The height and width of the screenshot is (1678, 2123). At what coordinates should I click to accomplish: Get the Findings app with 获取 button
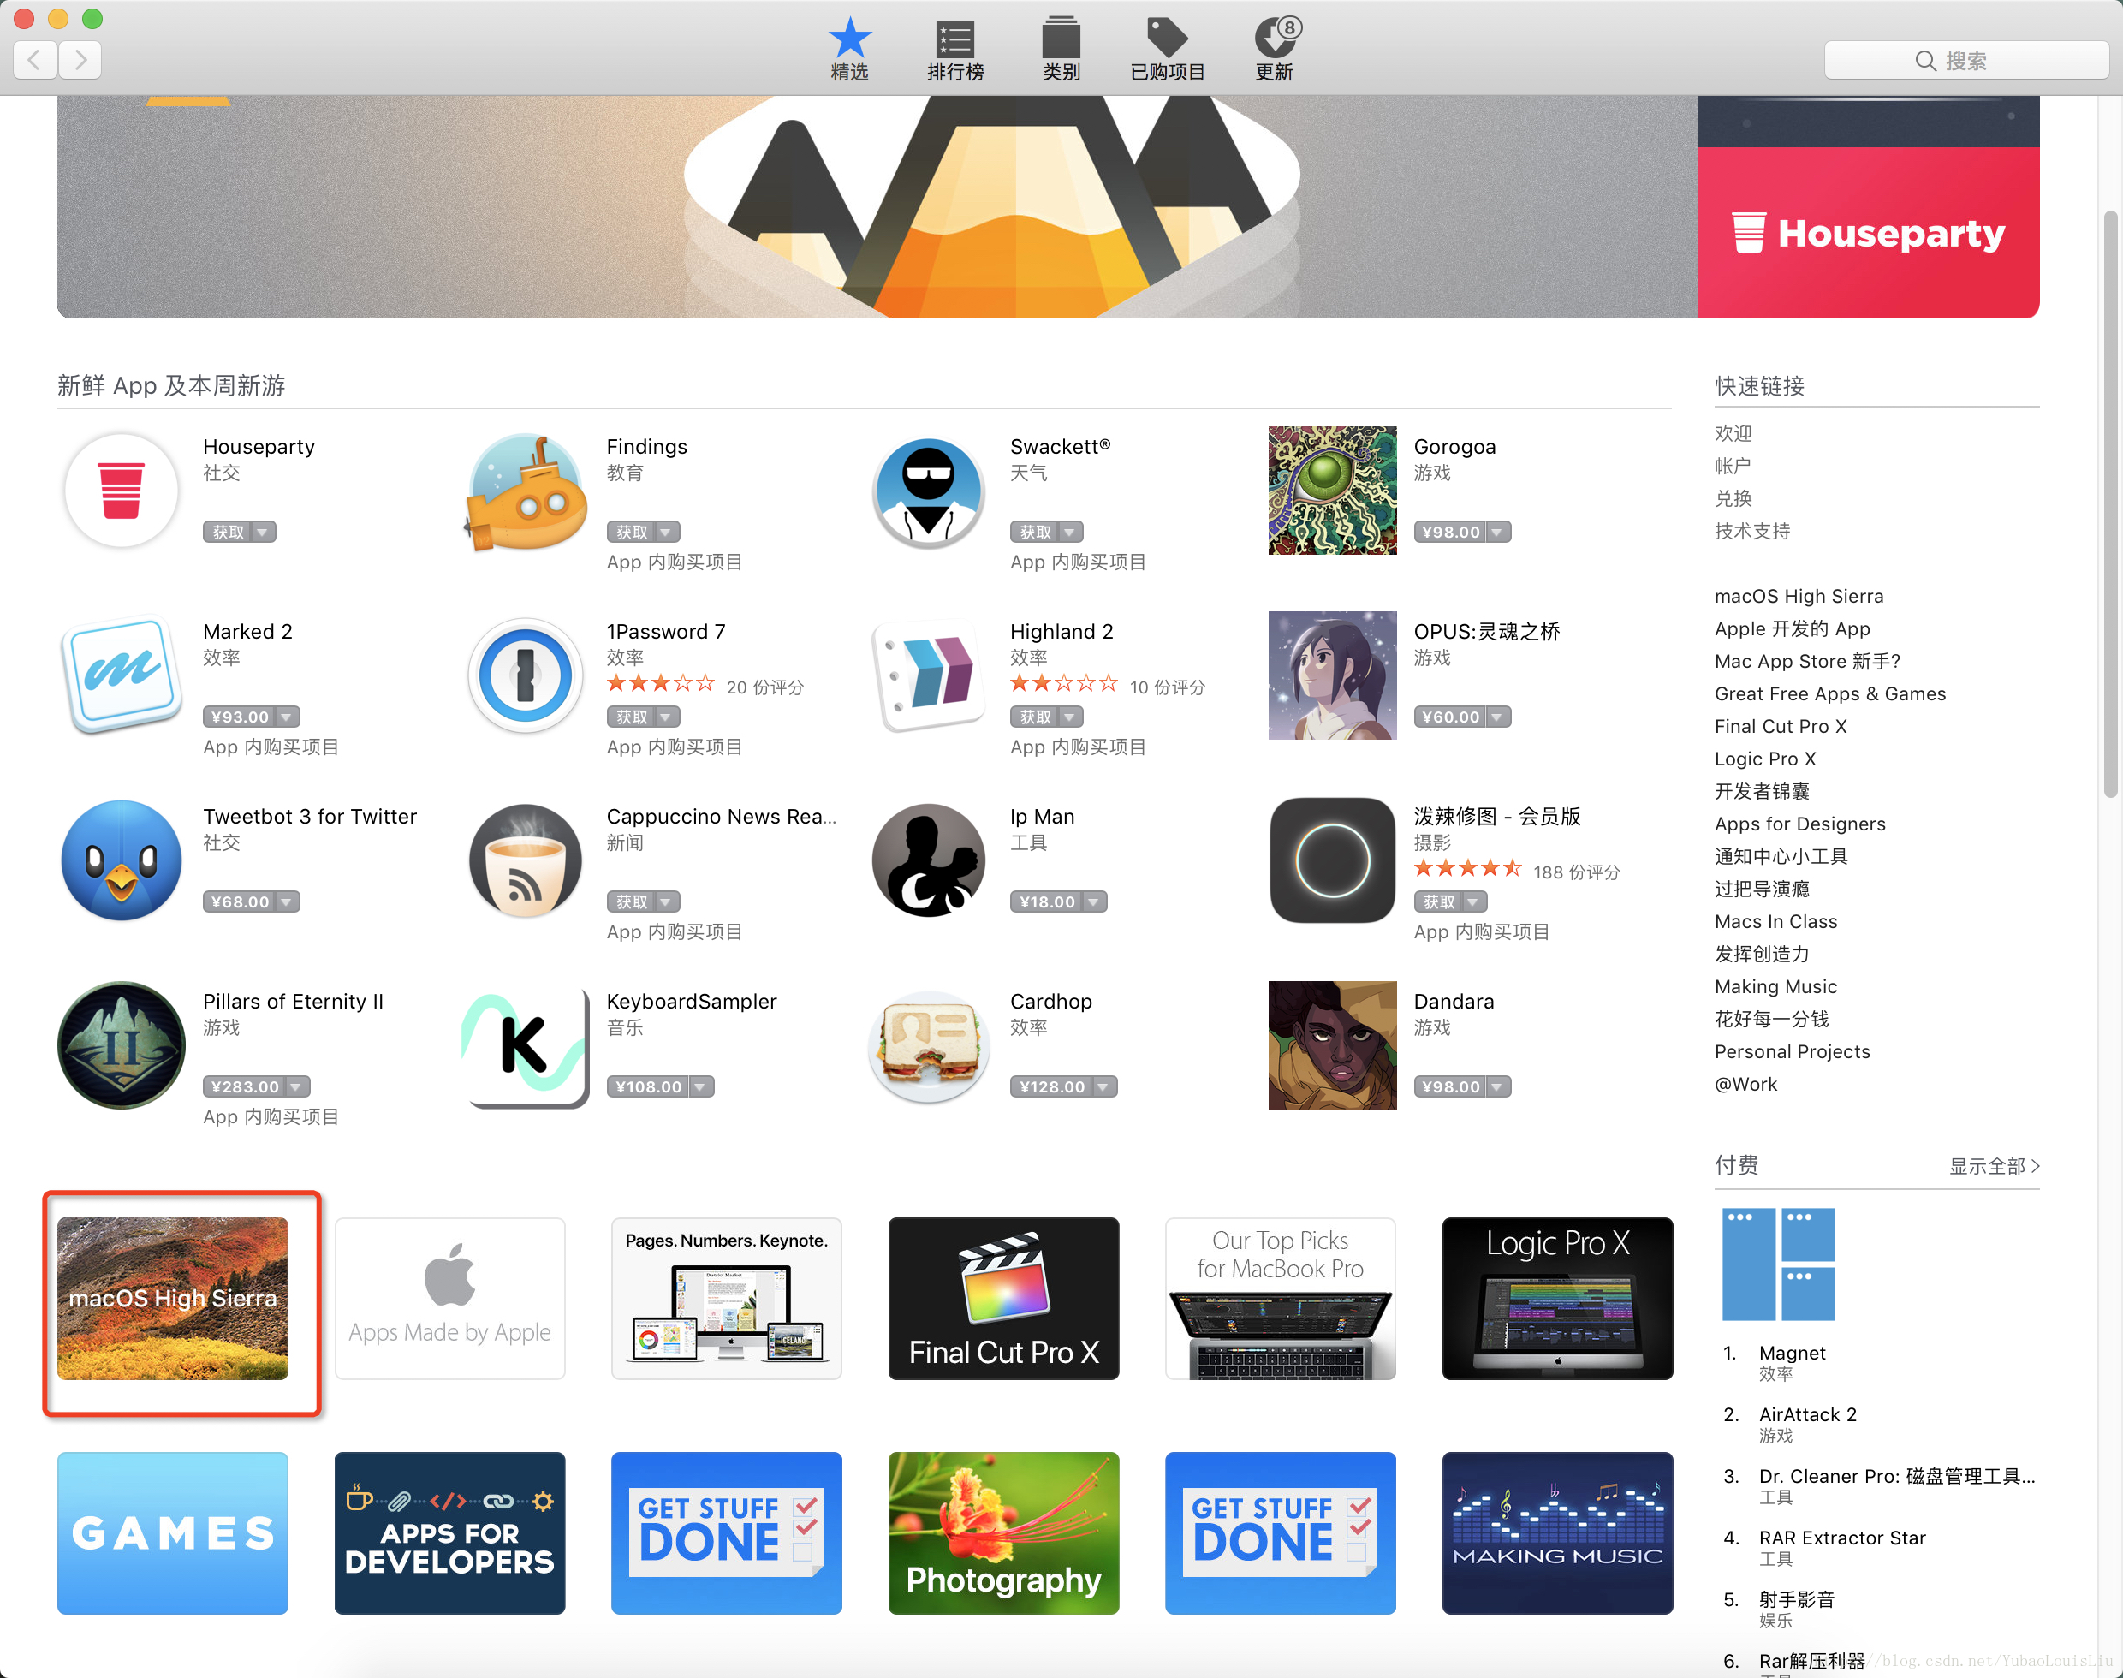pyautogui.click(x=632, y=533)
